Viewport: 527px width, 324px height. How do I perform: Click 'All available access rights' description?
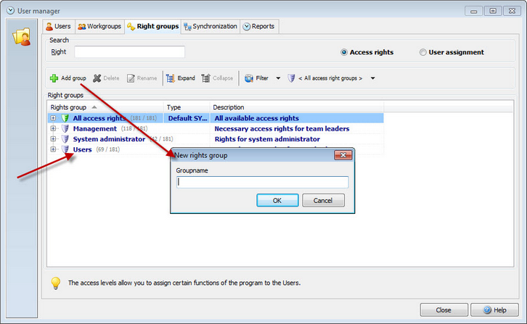click(257, 118)
